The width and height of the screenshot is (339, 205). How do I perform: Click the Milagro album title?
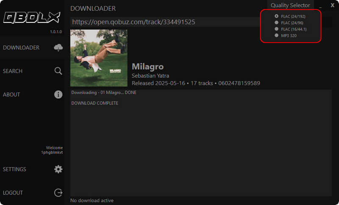click(147, 67)
